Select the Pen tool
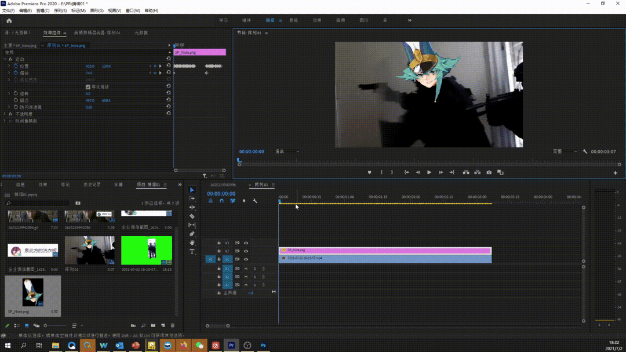Viewport: 626px width, 352px height. click(192, 234)
